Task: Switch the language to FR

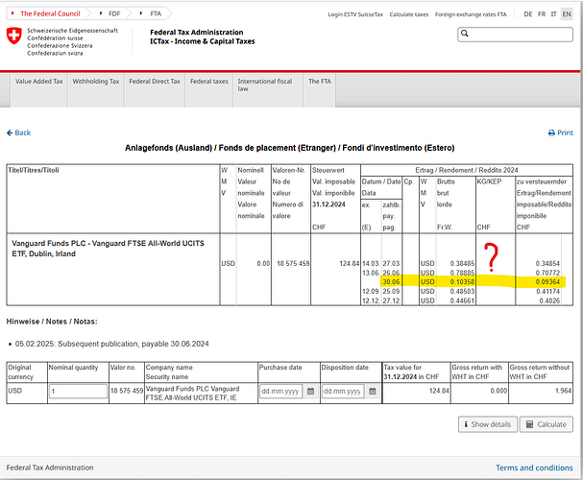Action: pos(542,14)
